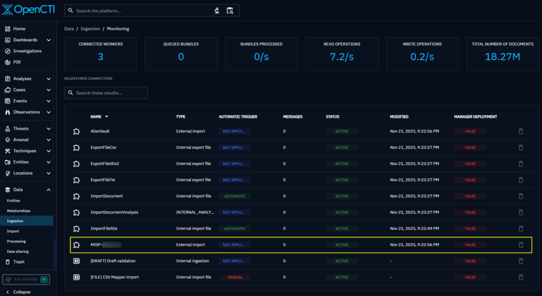Click the icon next to CSV Mapper import
The height and width of the screenshot is (296, 542).
coord(76,277)
